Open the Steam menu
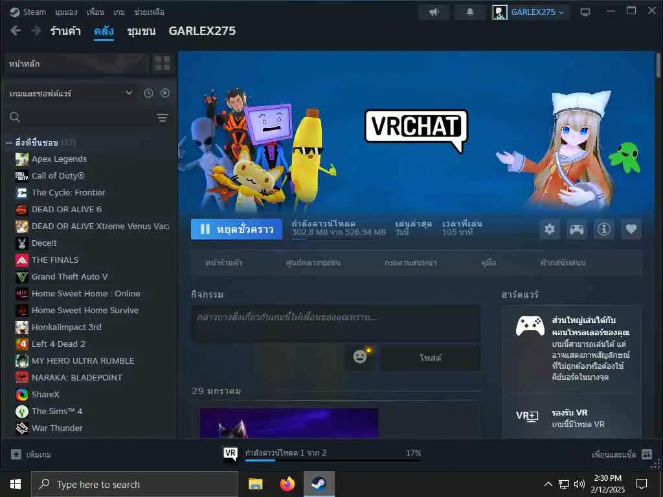This screenshot has height=497, width=663. [x=28, y=12]
